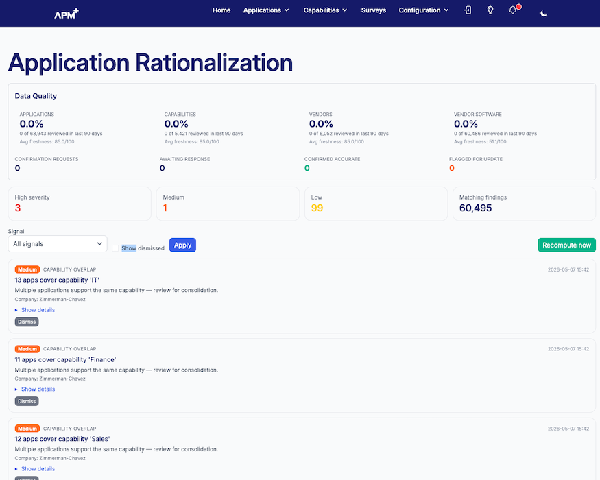Open the Surveys page
Viewport: 600px width, 480px height.
tap(374, 10)
